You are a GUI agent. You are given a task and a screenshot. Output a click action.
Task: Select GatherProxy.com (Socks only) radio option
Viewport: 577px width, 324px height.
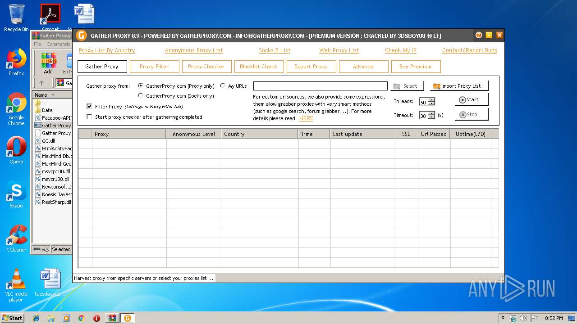pyautogui.click(x=141, y=95)
